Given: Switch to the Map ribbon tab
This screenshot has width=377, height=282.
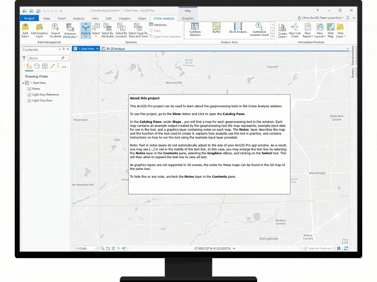Looking at the screenshot, I should [x=47, y=19].
